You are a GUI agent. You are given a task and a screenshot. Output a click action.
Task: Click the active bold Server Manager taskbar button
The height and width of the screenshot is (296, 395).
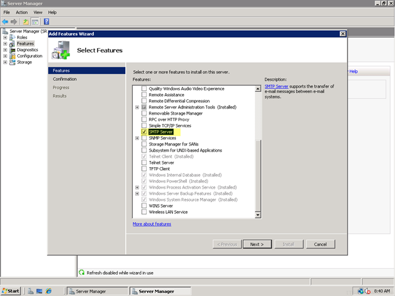click(160, 291)
